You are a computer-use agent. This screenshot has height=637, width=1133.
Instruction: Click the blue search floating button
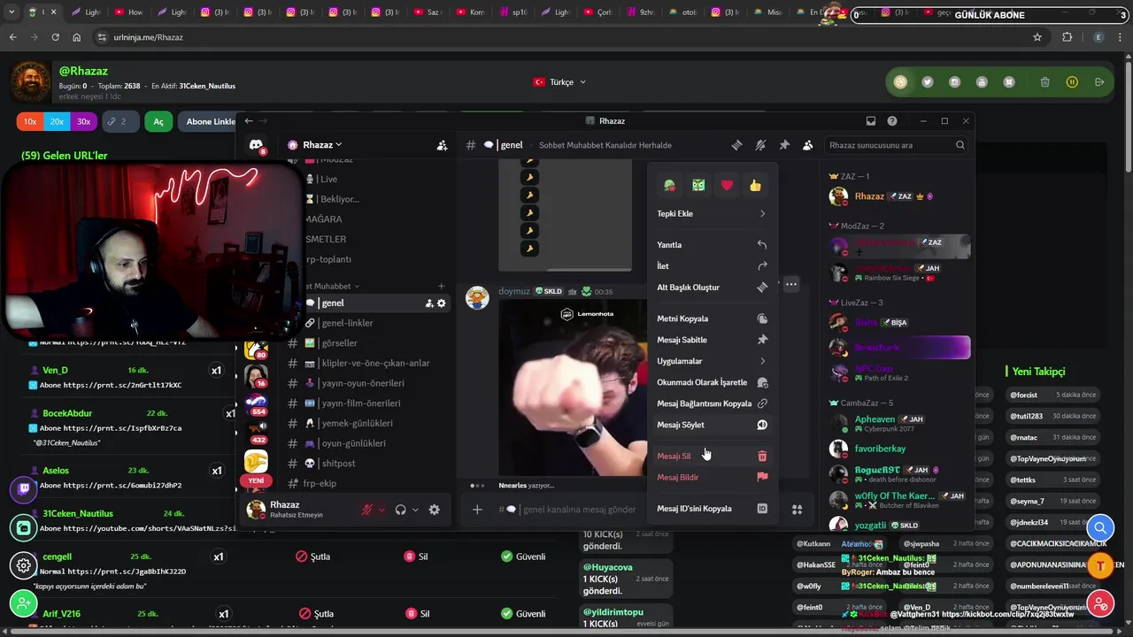tap(1100, 528)
